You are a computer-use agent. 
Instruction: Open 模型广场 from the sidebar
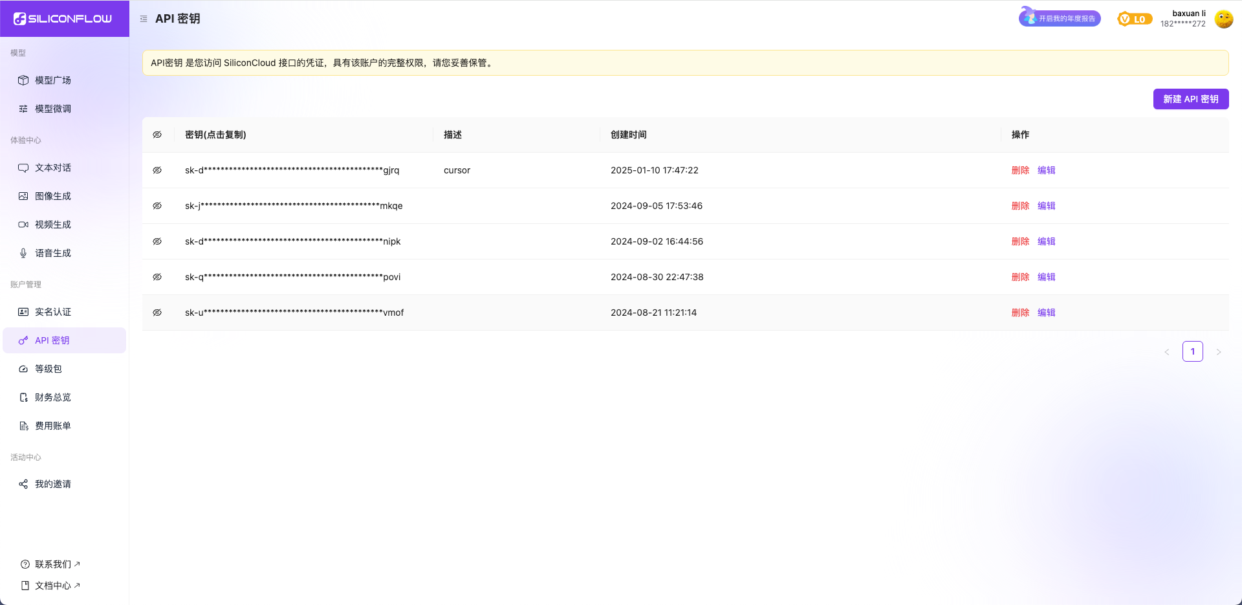pyautogui.click(x=53, y=80)
